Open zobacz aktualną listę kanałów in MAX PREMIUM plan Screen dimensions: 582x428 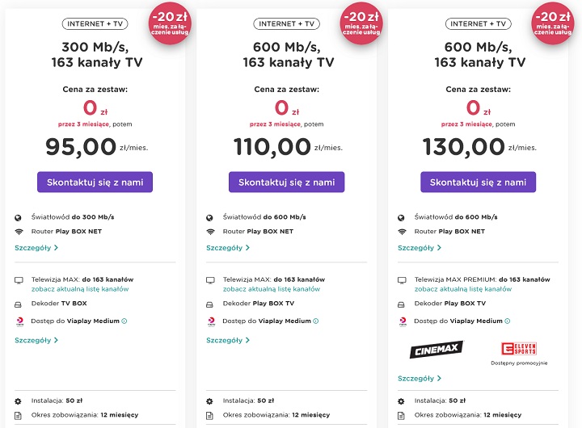coord(462,289)
